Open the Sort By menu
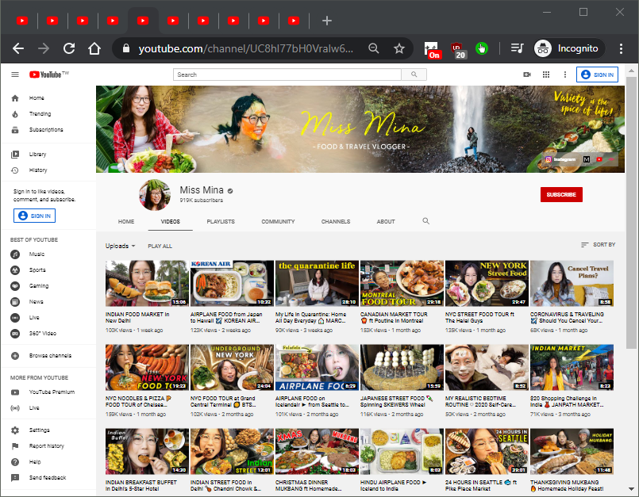Image resolution: width=639 pixels, height=497 pixels. [598, 245]
